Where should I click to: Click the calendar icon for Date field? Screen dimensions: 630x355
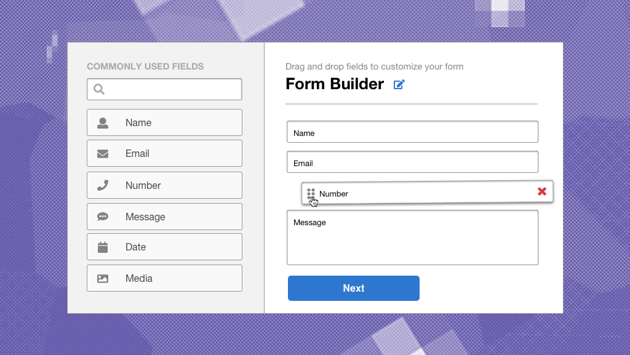[x=103, y=247]
